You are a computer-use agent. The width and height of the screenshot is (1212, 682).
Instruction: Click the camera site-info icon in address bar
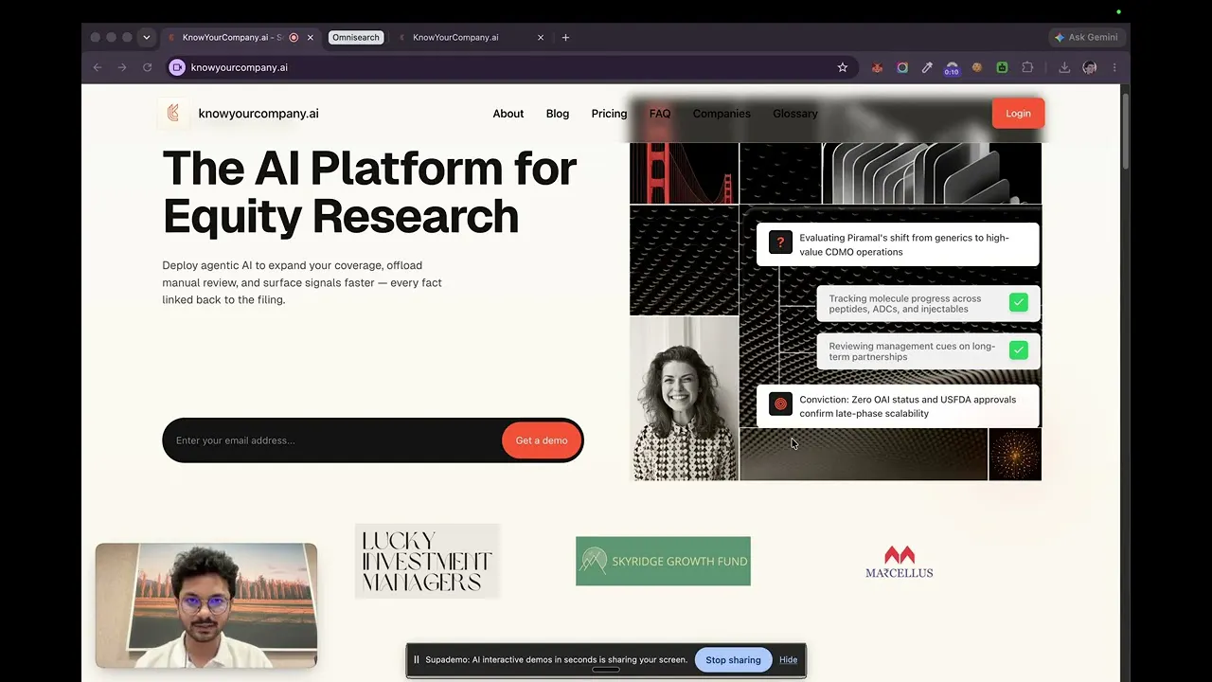coord(177,67)
